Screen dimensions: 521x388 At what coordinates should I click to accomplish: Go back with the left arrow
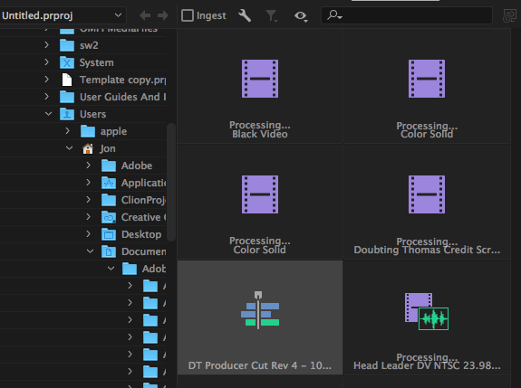coord(145,15)
